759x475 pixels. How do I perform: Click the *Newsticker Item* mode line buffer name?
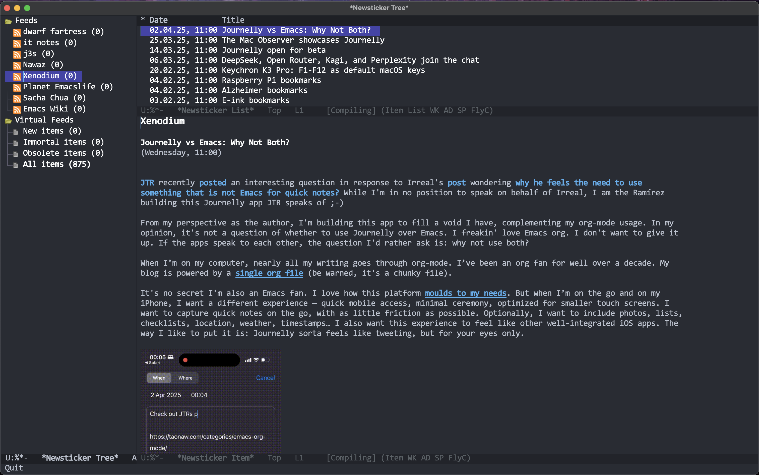[x=215, y=458]
